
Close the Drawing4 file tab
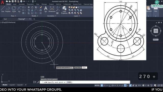30,19
